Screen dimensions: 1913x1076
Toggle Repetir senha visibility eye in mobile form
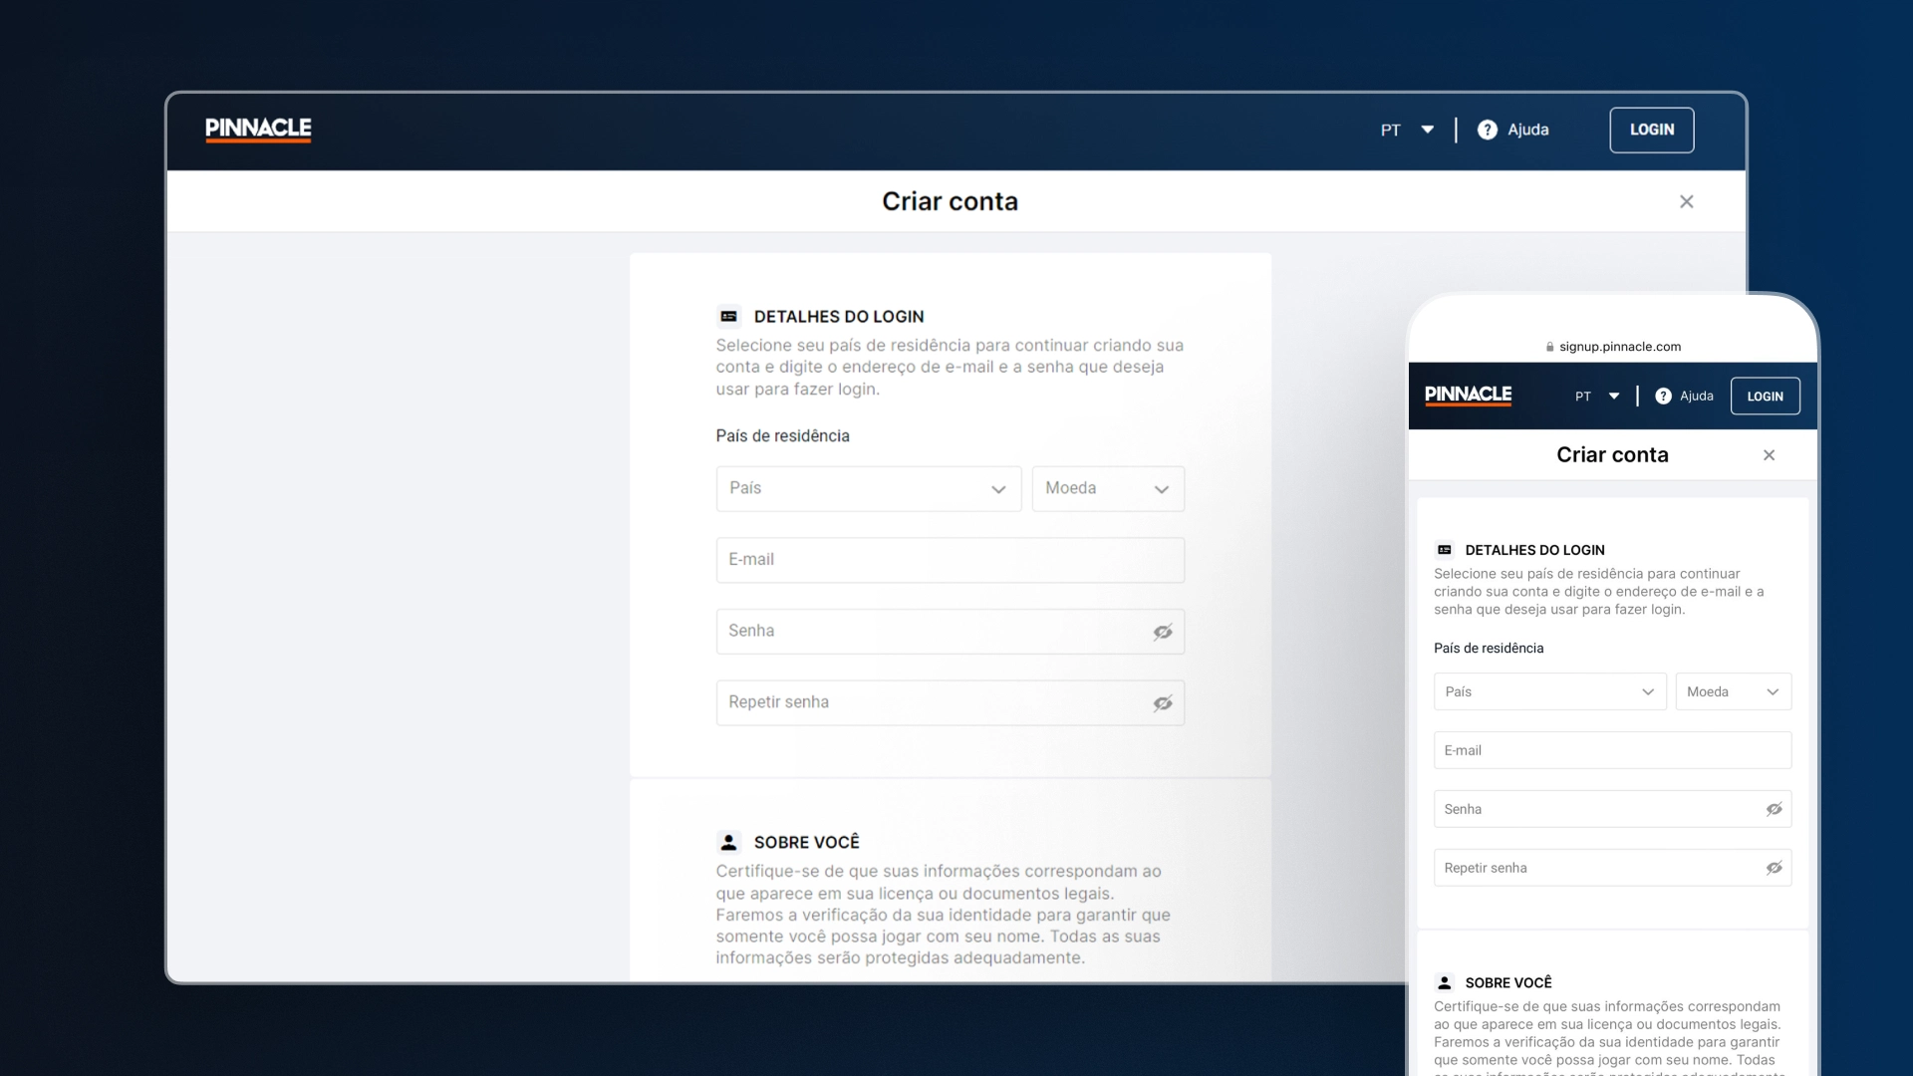(1774, 868)
